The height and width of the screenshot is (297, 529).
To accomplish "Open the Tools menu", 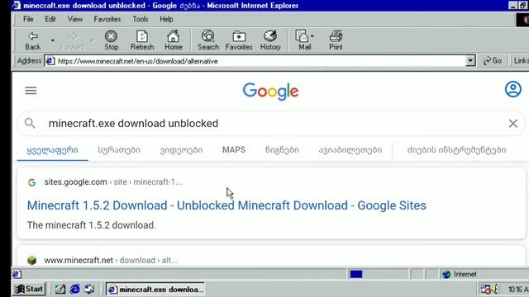I will point(141,19).
